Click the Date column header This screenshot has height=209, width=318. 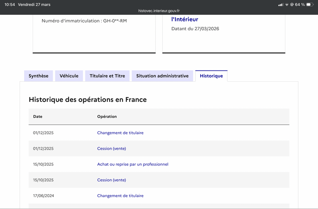[38, 117]
